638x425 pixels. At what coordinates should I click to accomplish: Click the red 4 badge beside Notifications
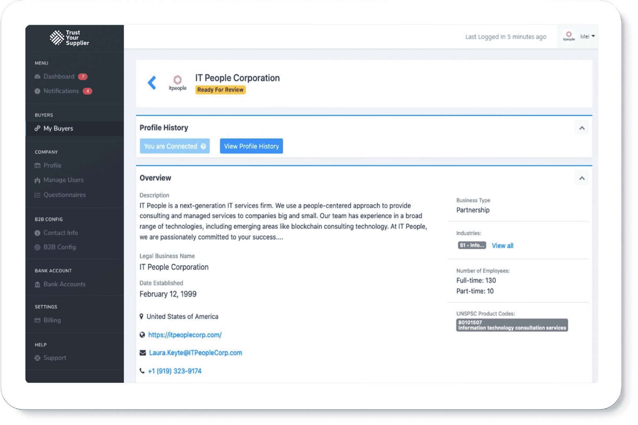(88, 91)
